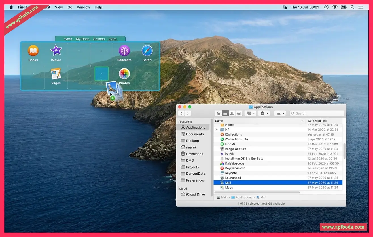The image size is (373, 237).
Task: Go back with the Finder back button
Action: (182, 113)
